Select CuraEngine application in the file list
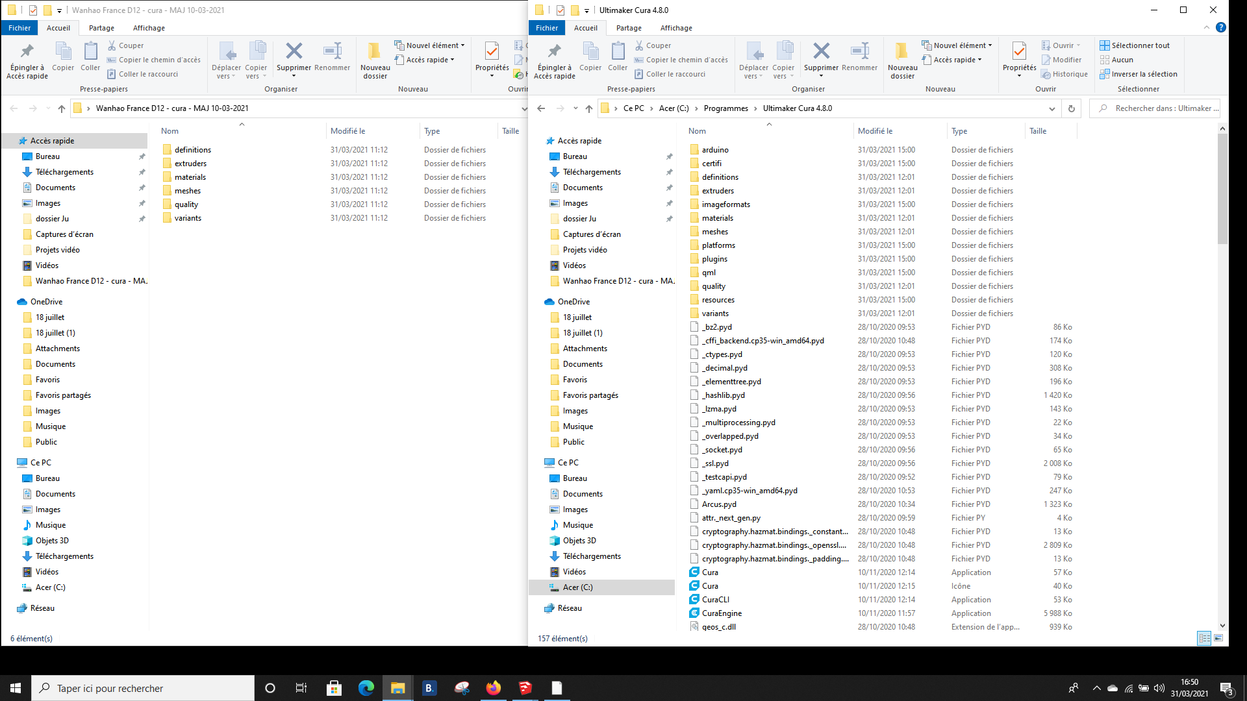The height and width of the screenshot is (701, 1247). coord(722,613)
